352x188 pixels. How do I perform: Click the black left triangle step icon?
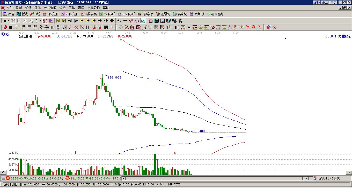coord(70,21)
